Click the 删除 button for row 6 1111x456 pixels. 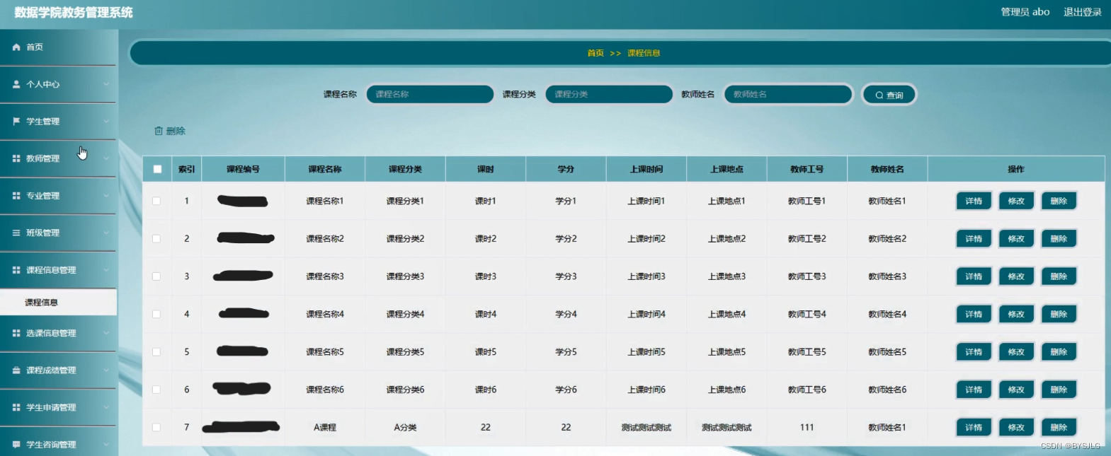(x=1059, y=390)
